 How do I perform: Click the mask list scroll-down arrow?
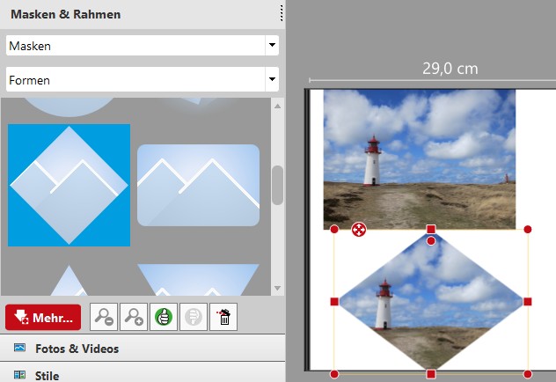277,288
